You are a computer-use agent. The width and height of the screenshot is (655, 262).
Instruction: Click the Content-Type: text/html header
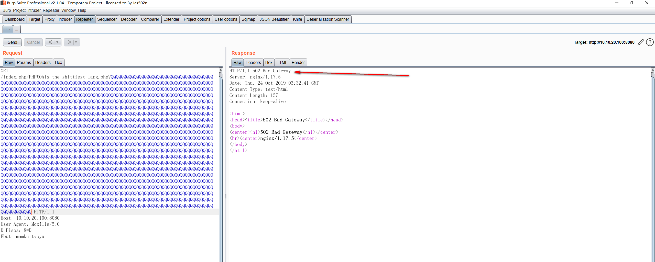click(259, 89)
